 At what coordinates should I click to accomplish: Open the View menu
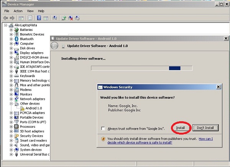click(30, 11)
